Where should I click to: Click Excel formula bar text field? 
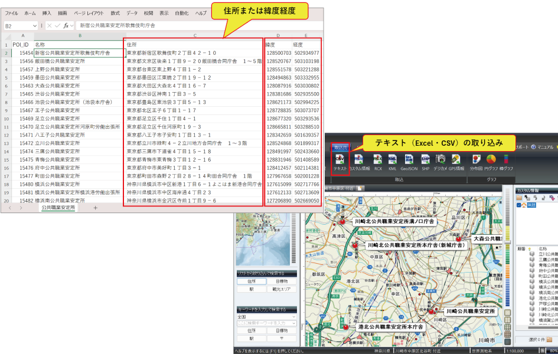pos(200,25)
